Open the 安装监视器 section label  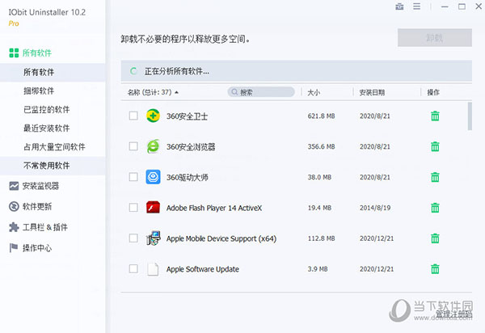[41, 186]
